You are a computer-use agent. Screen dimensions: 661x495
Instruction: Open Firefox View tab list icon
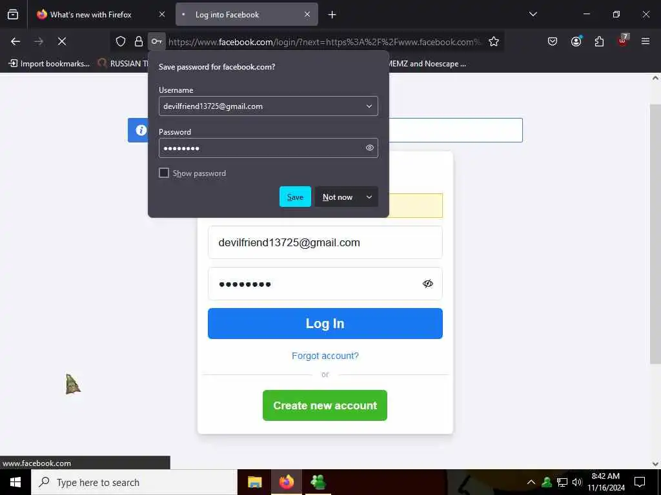point(13,15)
